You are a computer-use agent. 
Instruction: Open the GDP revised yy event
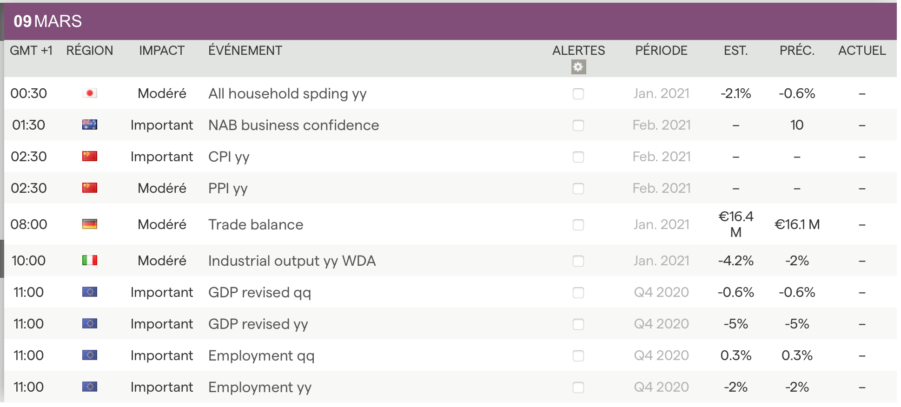(258, 324)
